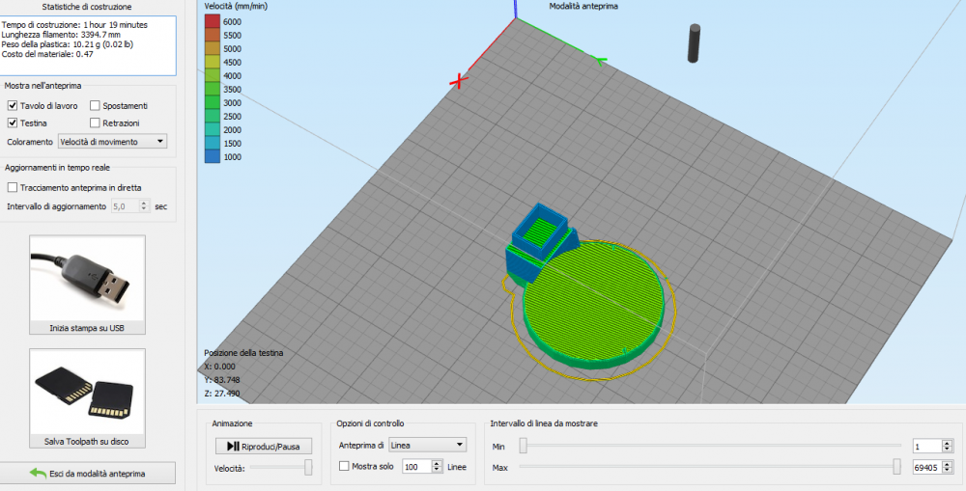Enable the Retrazioni checkbox
Viewport: 966px width, 491px height.
click(x=95, y=123)
